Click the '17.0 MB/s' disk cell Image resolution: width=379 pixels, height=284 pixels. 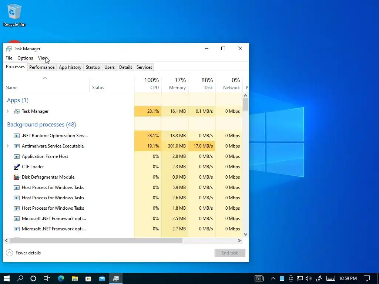point(202,146)
